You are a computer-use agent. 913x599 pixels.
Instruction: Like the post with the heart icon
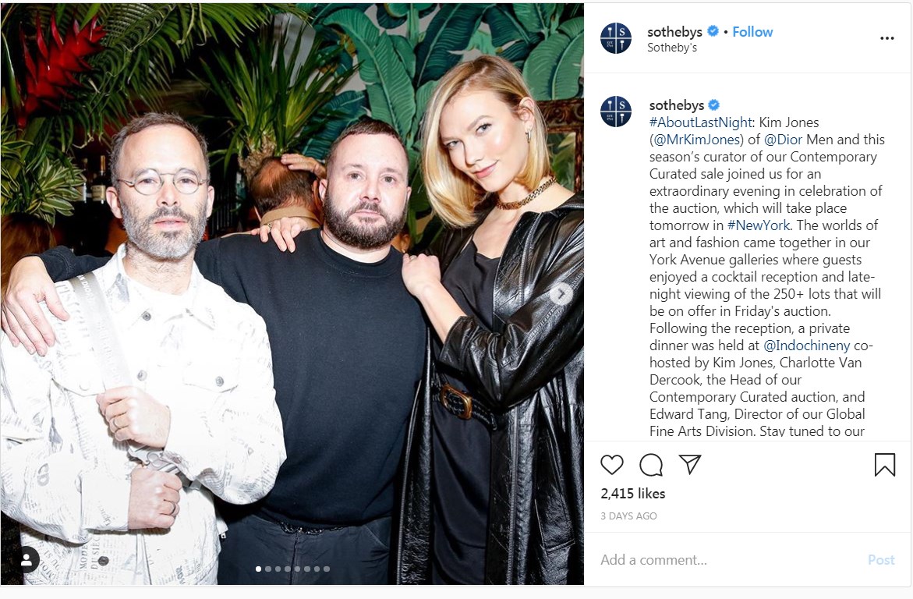click(612, 464)
